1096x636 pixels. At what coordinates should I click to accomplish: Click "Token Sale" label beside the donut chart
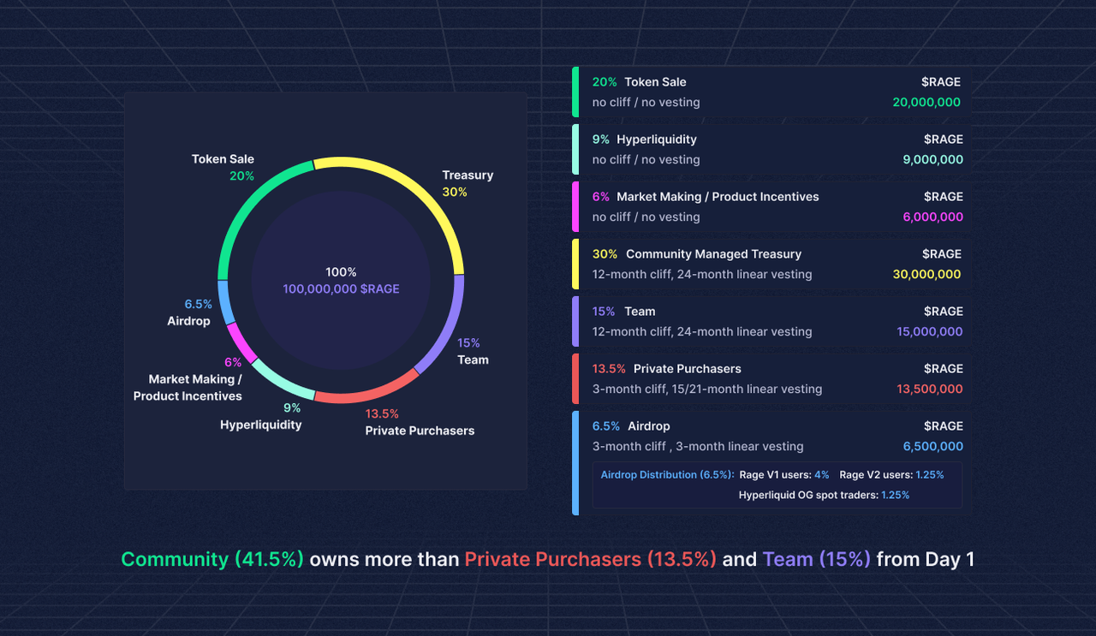[223, 159]
